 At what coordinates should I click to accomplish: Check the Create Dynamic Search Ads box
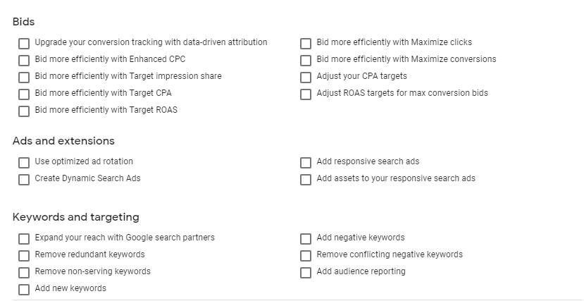[24, 179]
